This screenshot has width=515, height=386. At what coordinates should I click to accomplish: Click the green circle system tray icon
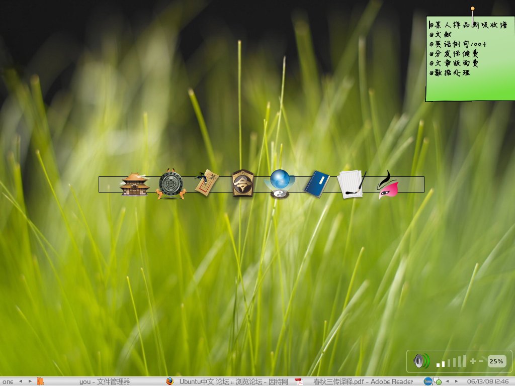point(438,381)
